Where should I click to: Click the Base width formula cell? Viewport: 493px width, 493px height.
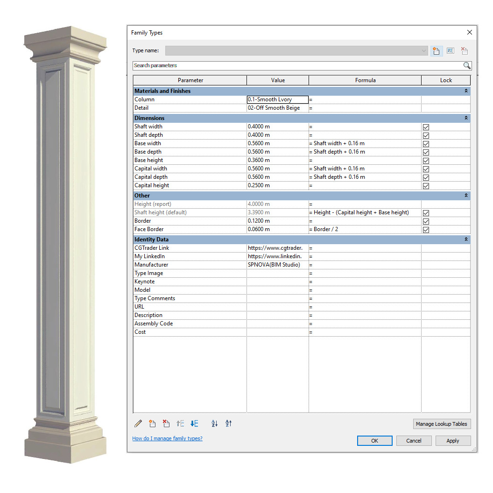(x=365, y=143)
